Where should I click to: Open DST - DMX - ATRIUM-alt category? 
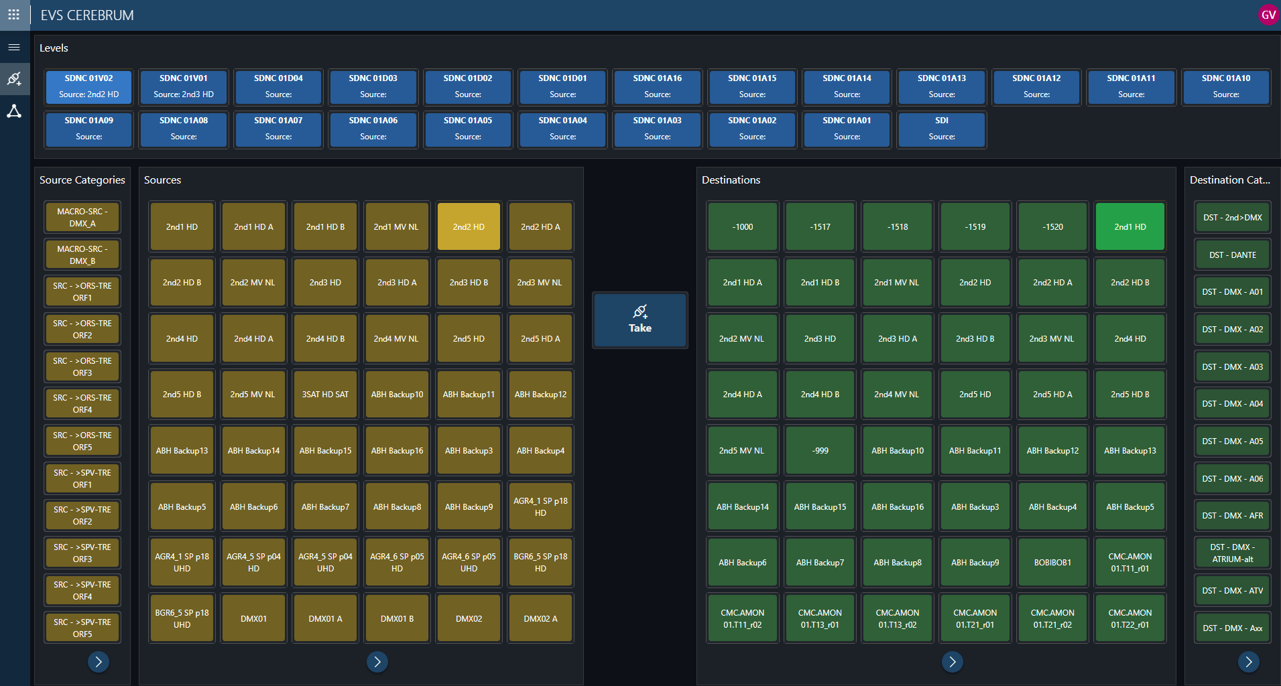click(x=1232, y=553)
